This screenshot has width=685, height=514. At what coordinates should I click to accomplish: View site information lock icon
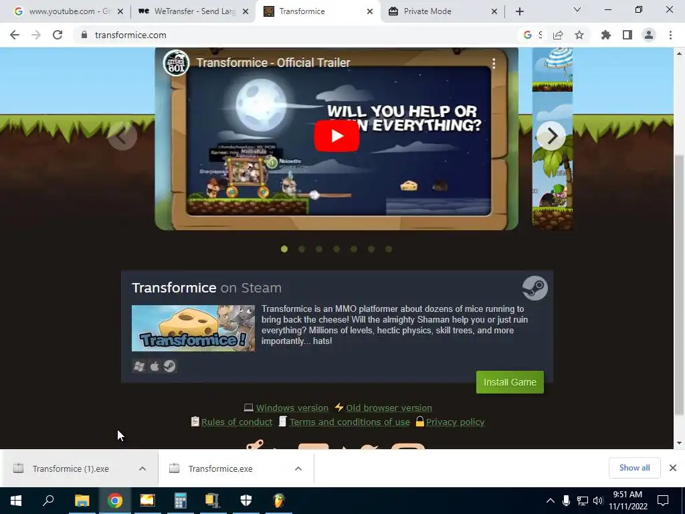(84, 35)
